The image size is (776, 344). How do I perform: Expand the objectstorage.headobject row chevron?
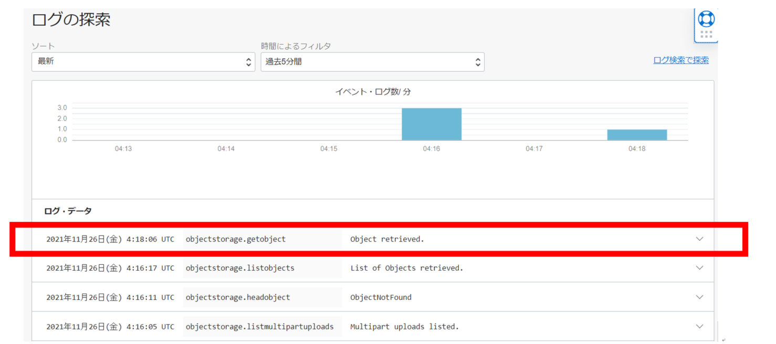pyautogui.click(x=699, y=297)
